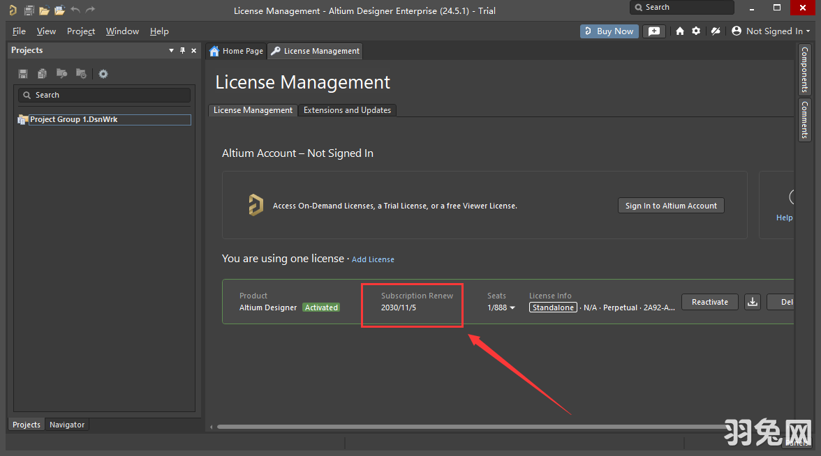Click the Home icon in top-right toolbar
821x456 pixels.
coord(680,31)
